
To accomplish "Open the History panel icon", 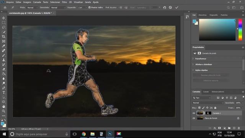I will [x=187, y=17].
